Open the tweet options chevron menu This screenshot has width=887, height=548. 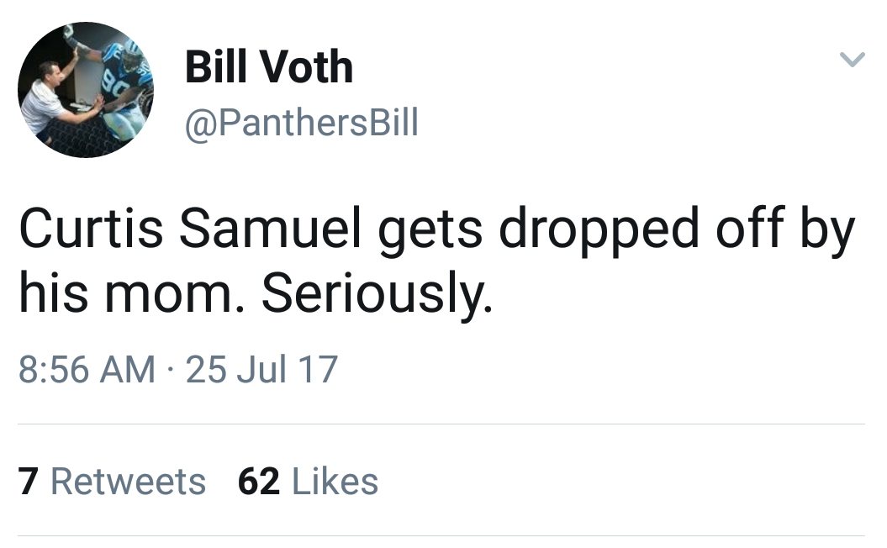(x=852, y=60)
